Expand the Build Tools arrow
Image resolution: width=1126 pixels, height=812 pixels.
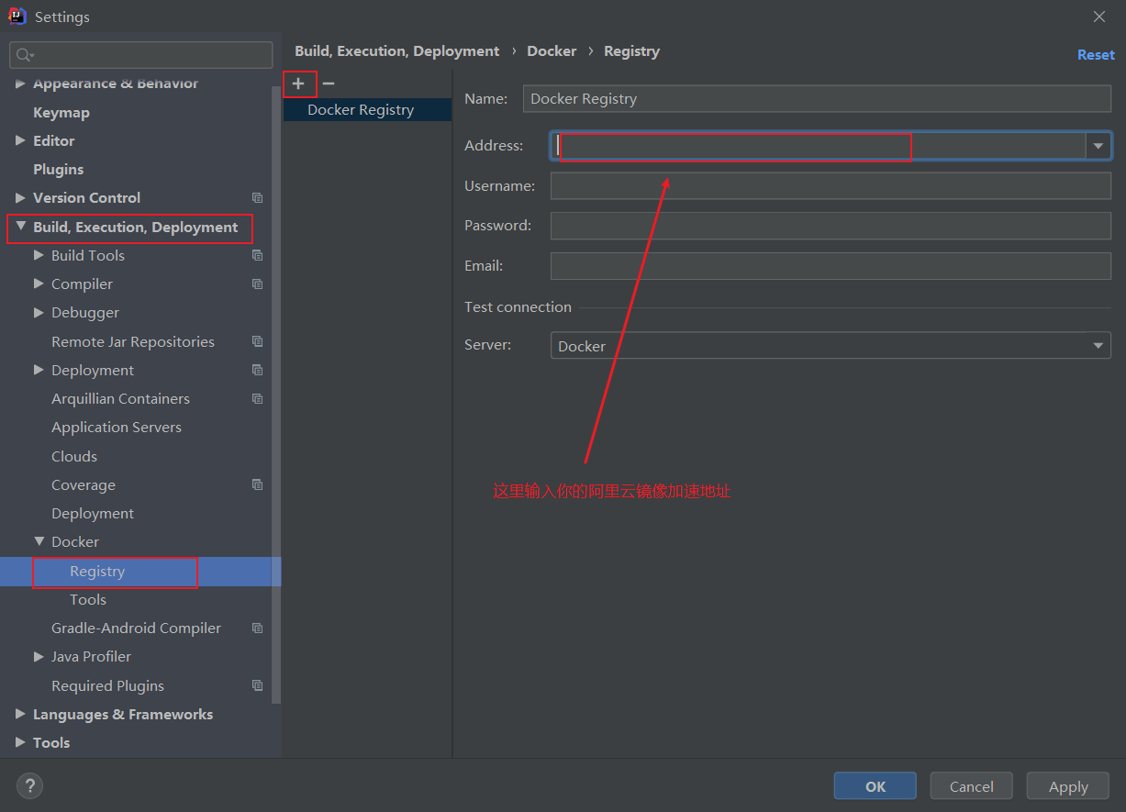tap(39, 255)
